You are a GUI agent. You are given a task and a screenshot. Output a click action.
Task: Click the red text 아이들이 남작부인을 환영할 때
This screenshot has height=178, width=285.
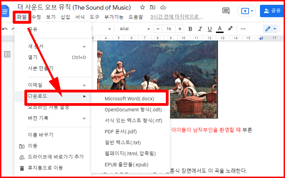pyautogui.click(x=206, y=130)
